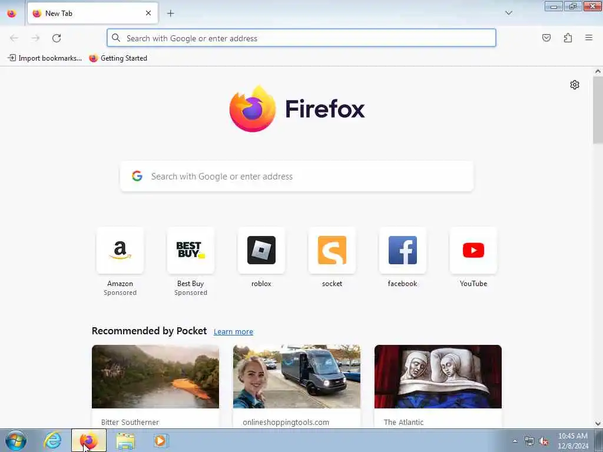Image resolution: width=603 pixels, height=452 pixels.
Task: Follow the Pocket Learn more link
Action: click(x=233, y=332)
